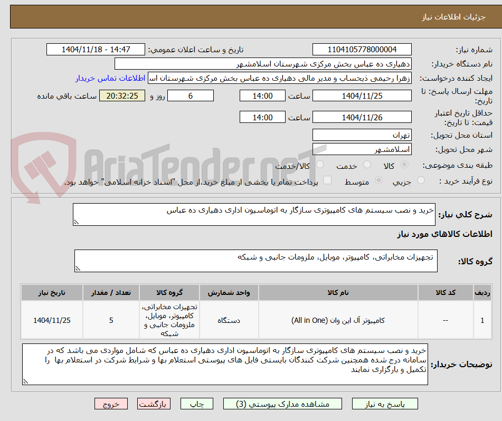Click the کد کالا column header
The image size is (502, 421).
pos(446,293)
